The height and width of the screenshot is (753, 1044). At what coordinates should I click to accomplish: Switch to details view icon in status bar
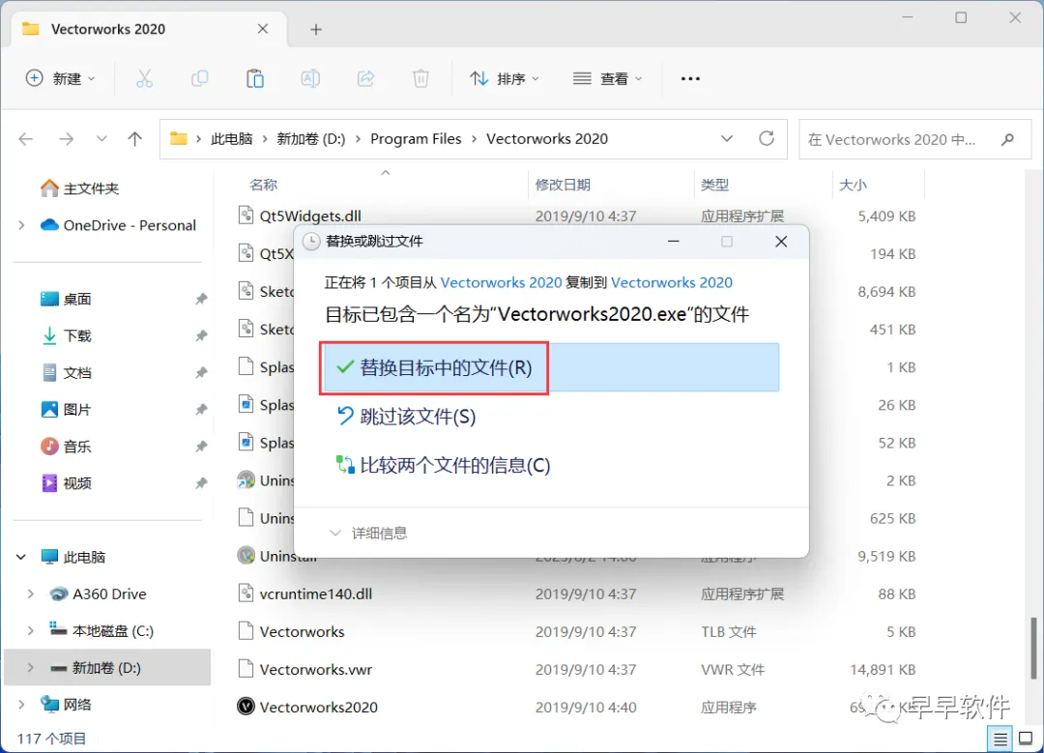[1000, 739]
